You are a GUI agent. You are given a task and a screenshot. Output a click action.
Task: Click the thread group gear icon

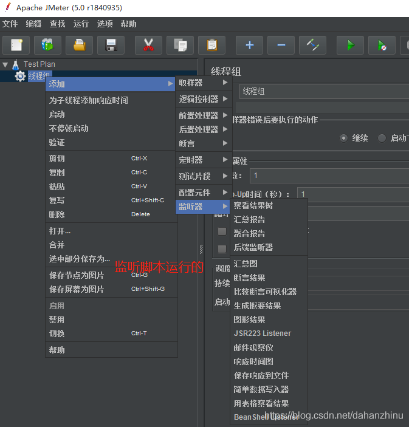20,77
